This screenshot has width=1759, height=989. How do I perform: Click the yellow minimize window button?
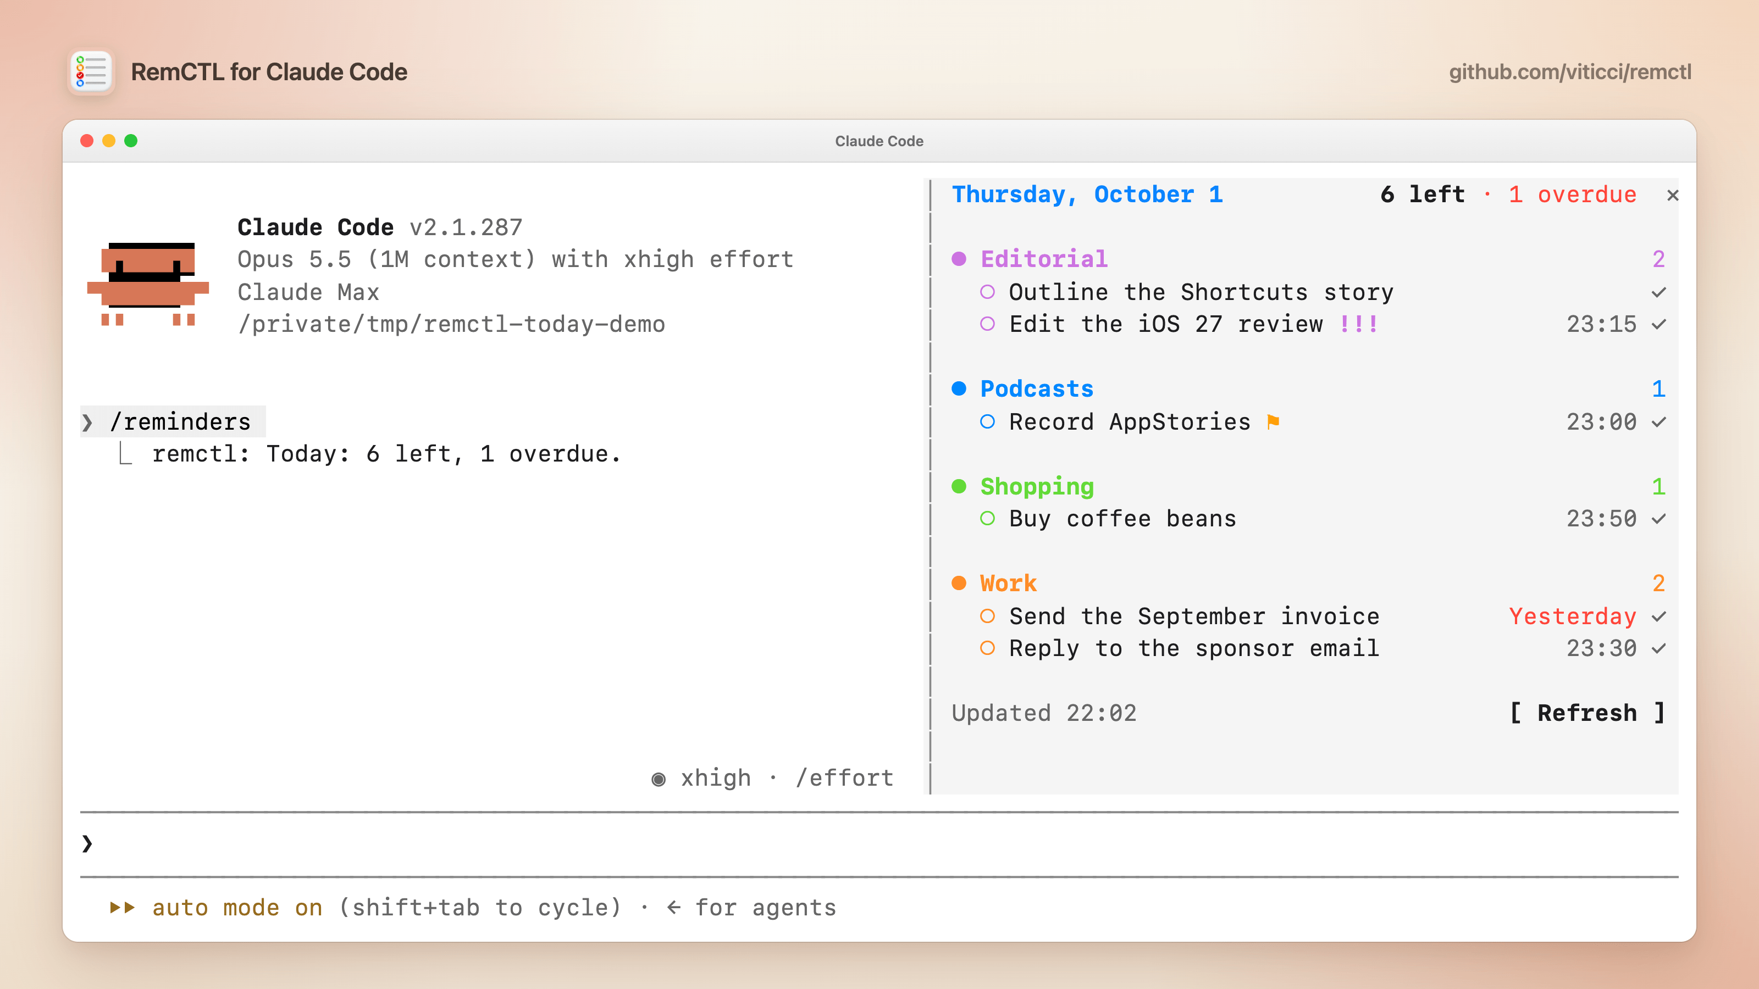(109, 141)
